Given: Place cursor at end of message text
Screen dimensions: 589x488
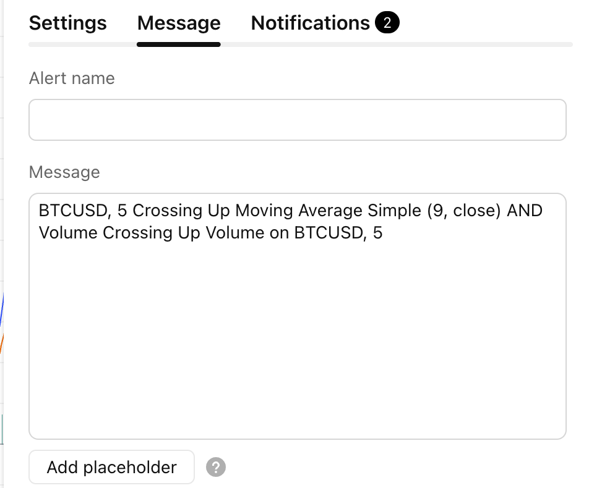Looking at the screenshot, I should (383, 233).
